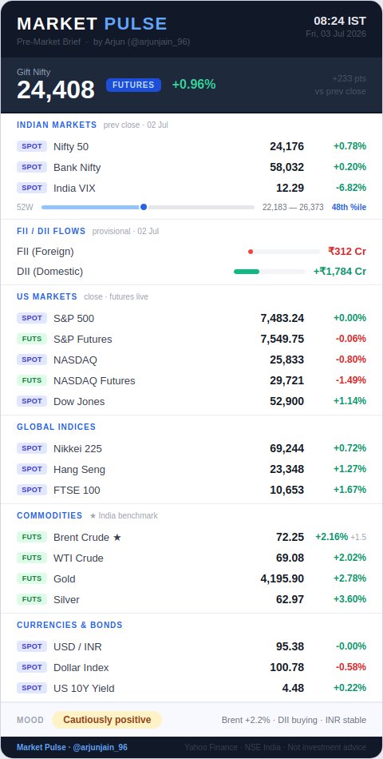Click the SPOT badge beside S&P 500
This screenshot has width=383, height=759.
[x=32, y=318]
